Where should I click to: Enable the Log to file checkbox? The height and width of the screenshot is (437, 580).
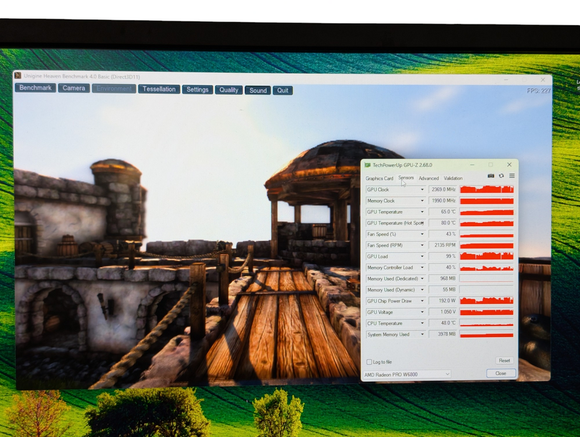(368, 362)
